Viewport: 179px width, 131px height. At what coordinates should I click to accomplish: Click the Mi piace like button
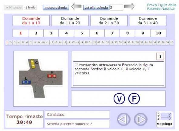click(13, 8)
